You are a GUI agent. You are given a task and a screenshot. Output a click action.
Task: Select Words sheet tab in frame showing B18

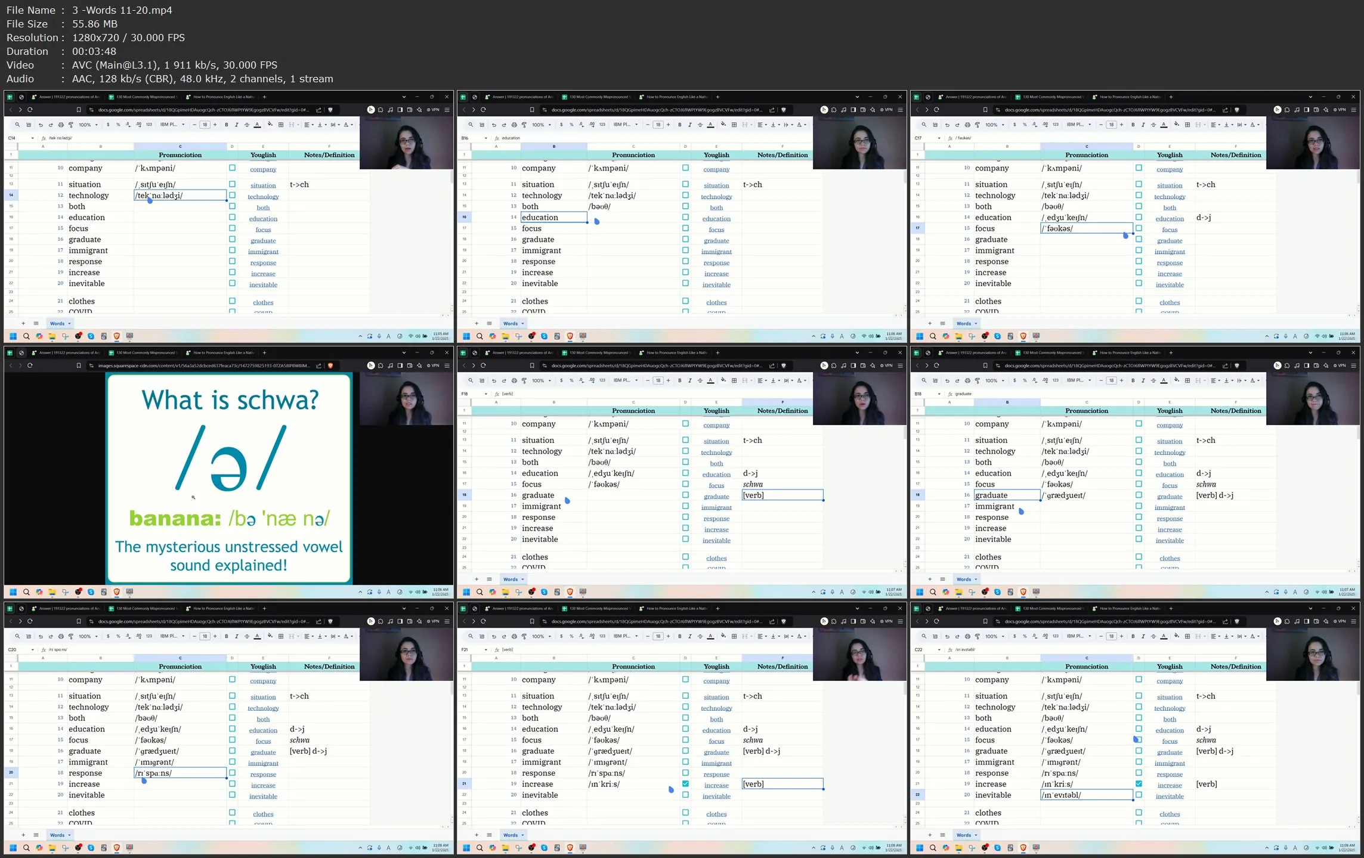pos(964,579)
